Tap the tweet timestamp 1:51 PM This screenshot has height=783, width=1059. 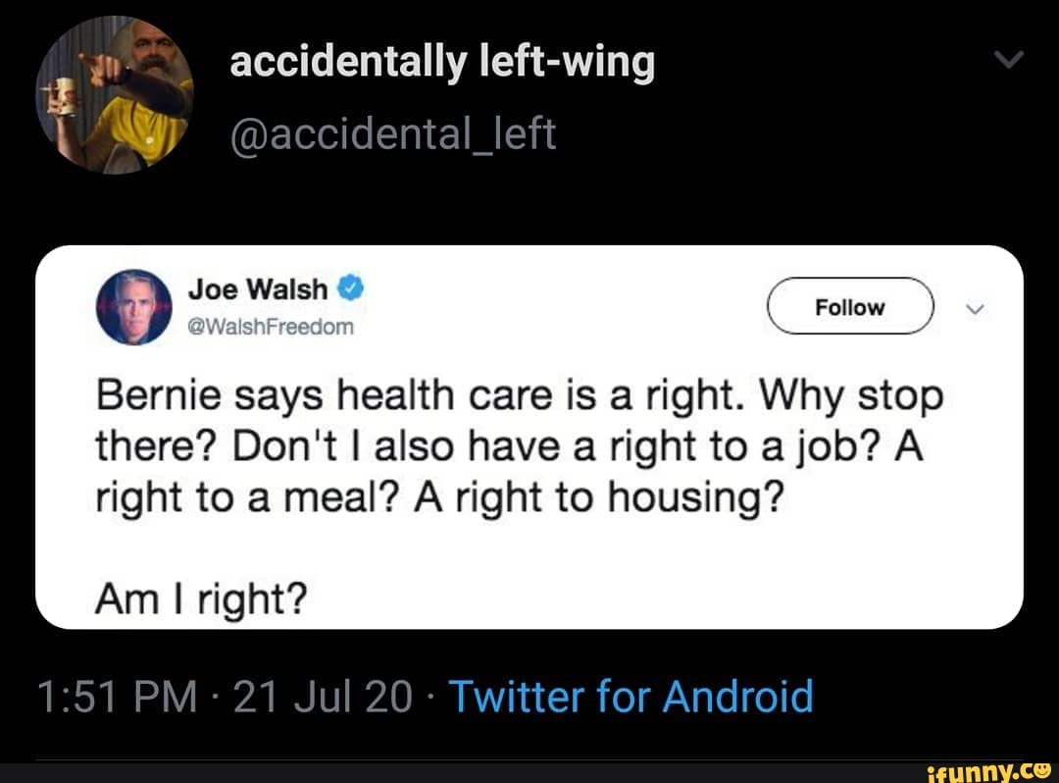[114, 696]
